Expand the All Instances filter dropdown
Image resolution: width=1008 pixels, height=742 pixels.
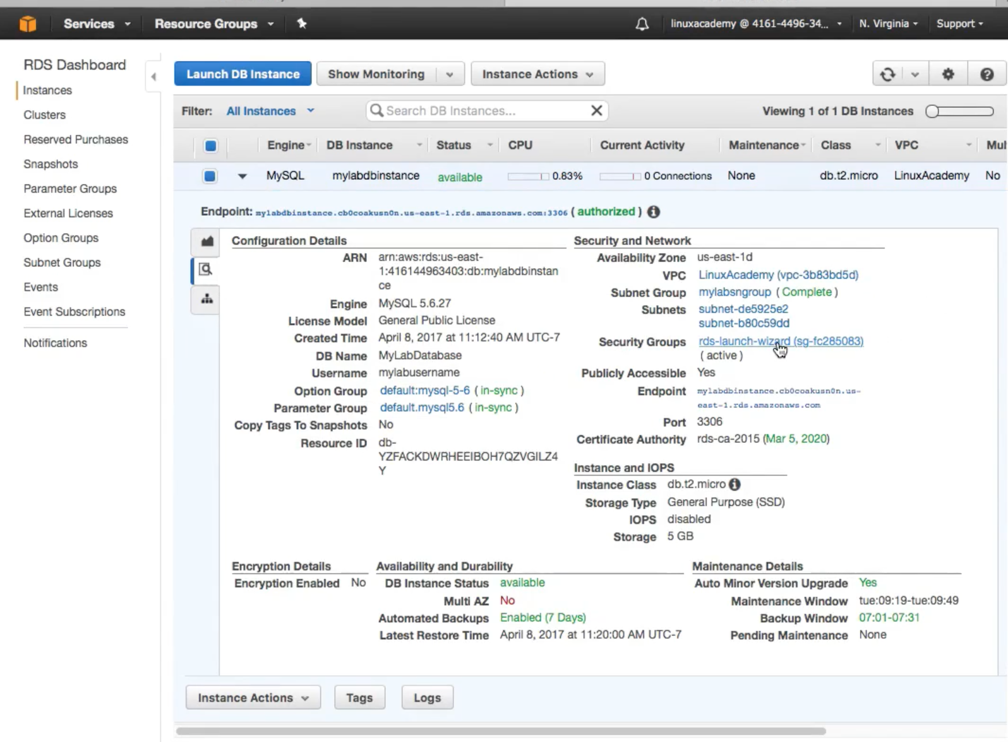click(270, 111)
